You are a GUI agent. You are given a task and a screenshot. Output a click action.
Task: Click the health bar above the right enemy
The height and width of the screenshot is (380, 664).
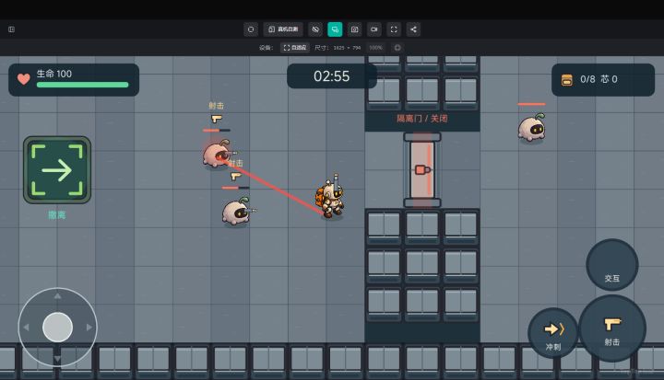[531, 104]
